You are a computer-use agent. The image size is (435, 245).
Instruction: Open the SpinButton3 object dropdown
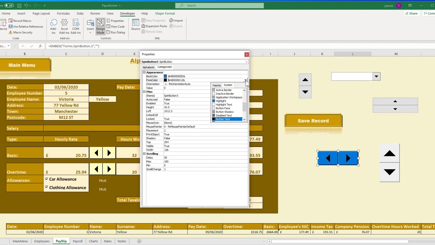pos(246,62)
